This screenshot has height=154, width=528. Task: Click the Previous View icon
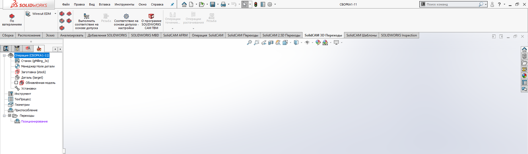point(264,42)
